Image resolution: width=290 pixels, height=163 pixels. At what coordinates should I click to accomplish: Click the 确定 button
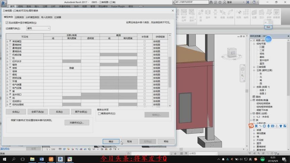pyautogui.click(x=111, y=142)
